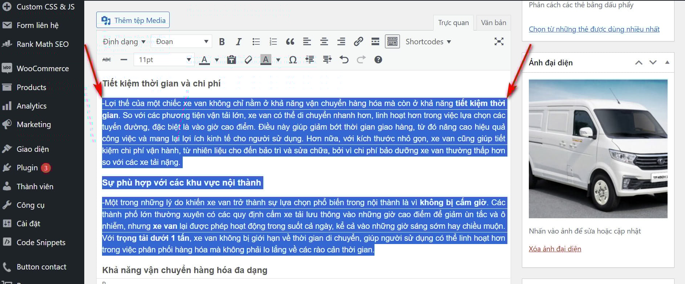Switch to distraction-free fullscreen mode
Image resolution: width=685 pixels, height=284 pixels.
(x=499, y=42)
